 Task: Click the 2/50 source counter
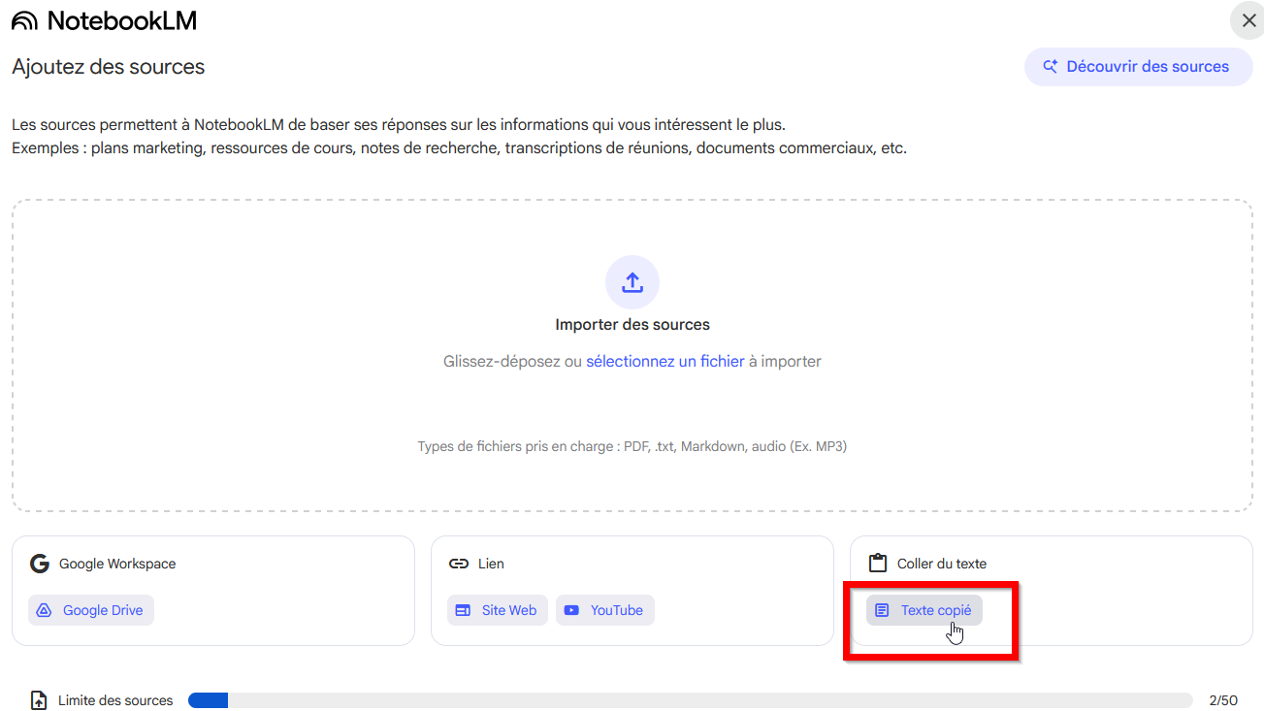click(x=1222, y=700)
